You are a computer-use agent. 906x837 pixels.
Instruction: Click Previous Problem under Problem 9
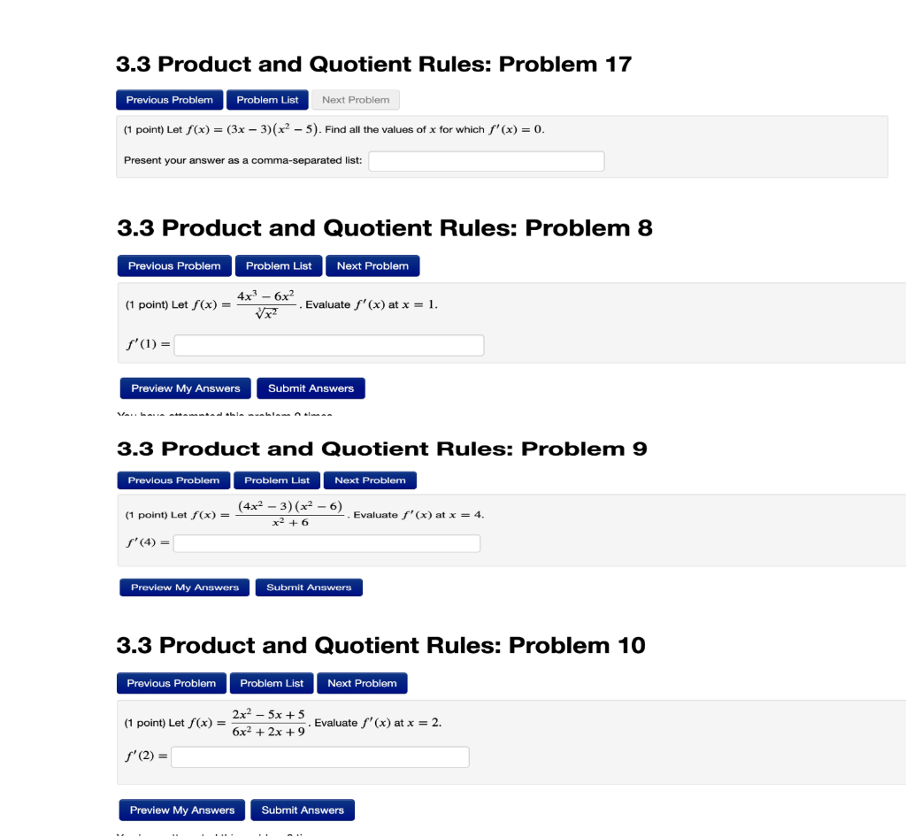[173, 480]
